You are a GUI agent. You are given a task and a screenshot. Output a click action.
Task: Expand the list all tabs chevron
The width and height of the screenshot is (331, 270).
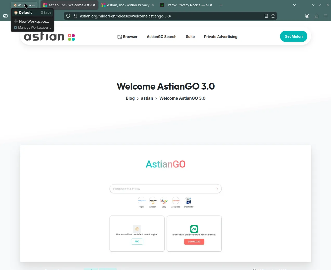pos(294,5)
